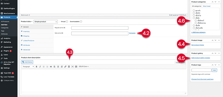Open the Simple product type dropdown

[46, 21]
